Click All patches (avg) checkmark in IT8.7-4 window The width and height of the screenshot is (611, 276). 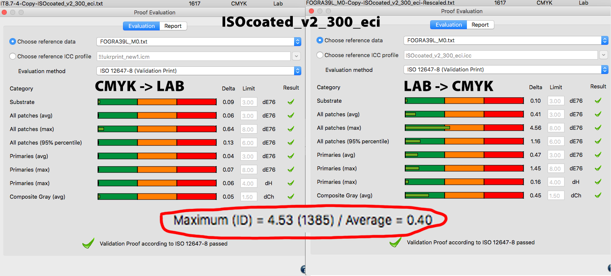(291, 115)
